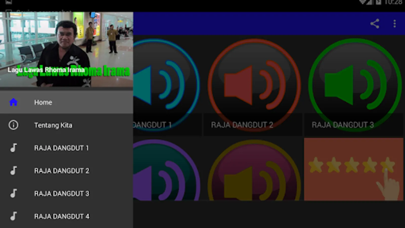Open the three-dot overflow menu

coord(394,24)
